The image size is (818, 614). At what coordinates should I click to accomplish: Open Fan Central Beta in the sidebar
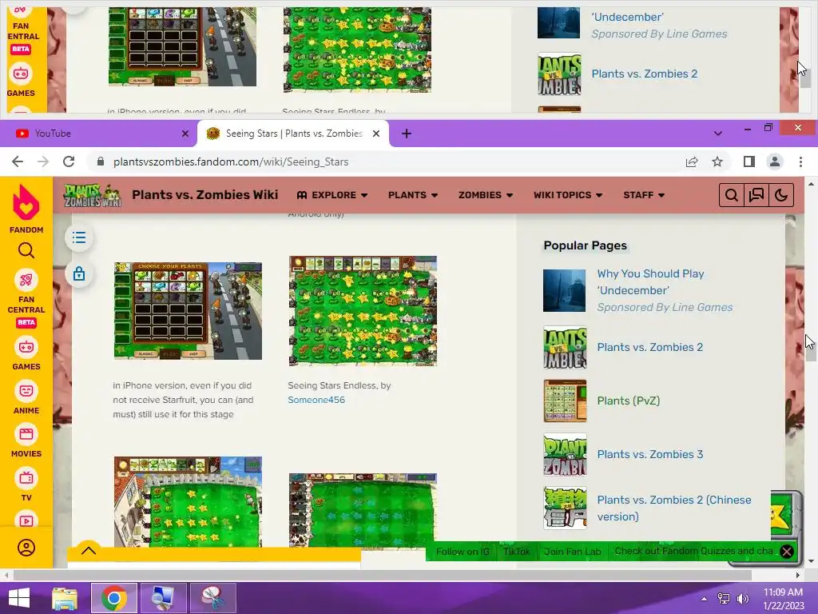[26, 298]
